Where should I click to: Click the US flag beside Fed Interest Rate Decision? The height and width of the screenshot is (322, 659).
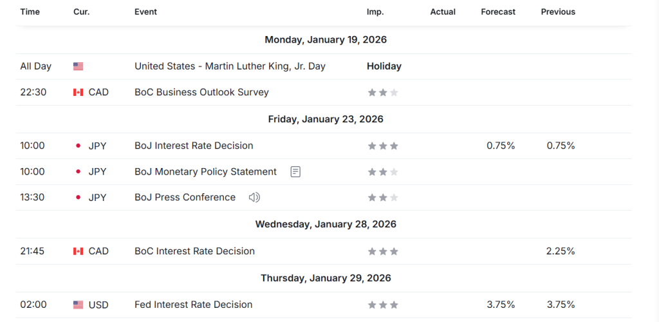coord(79,305)
